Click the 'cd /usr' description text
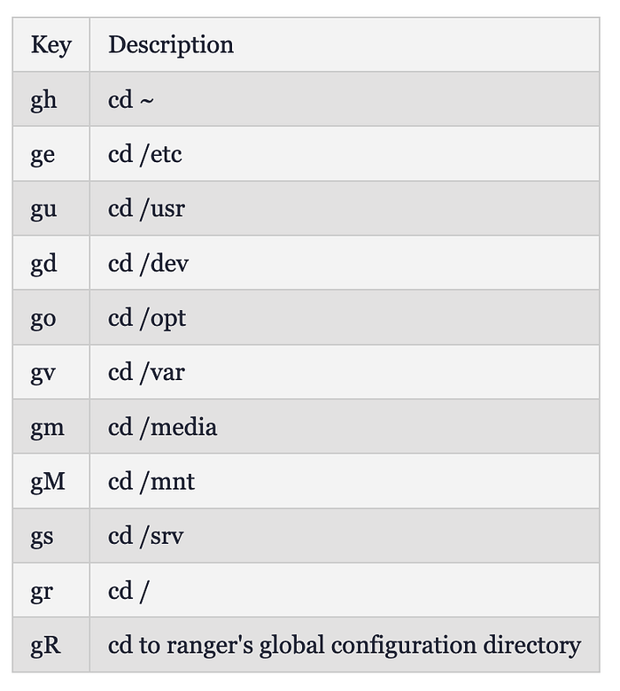Viewport: 620px width, 691px height. click(147, 209)
